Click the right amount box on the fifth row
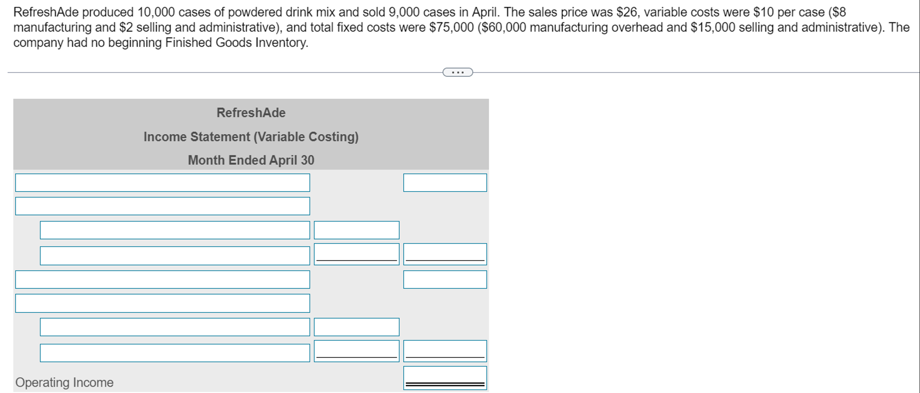 point(445,279)
